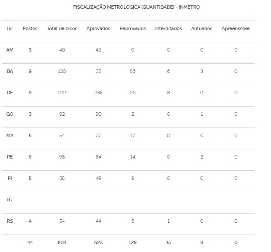
Task: Click the table title FISCALIZAÇÃO METROLÓGICA
Action: click(x=136, y=7)
